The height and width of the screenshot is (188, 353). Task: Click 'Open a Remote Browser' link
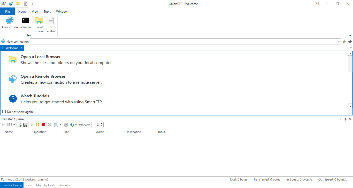tap(43, 76)
